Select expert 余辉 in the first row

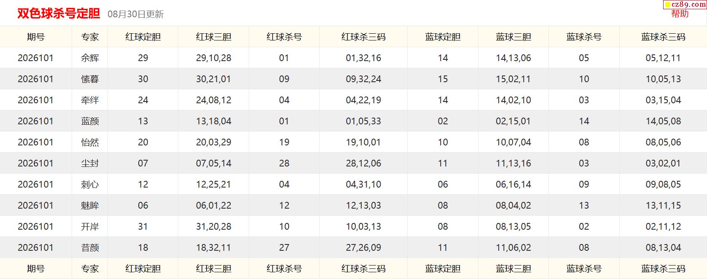(x=90, y=58)
